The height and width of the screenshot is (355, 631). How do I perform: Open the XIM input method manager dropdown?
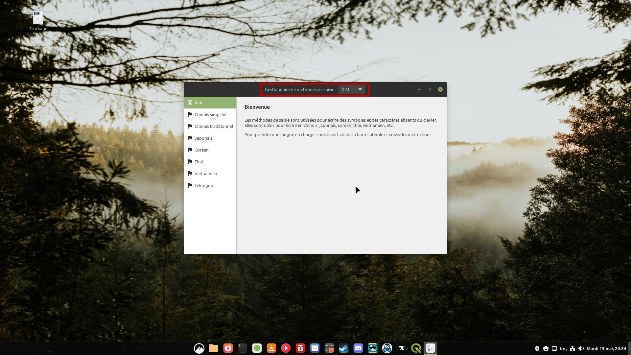coord(352,89)
